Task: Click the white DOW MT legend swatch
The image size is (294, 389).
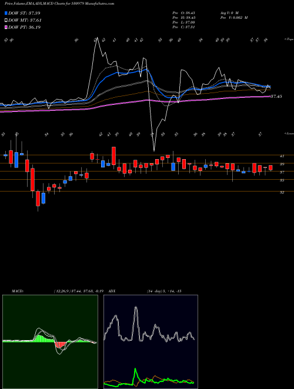Action: pos(6,21)
